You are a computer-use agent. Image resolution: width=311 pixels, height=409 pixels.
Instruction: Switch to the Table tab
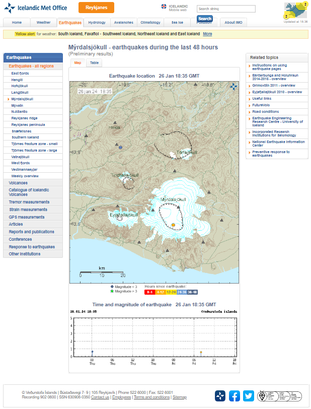pyautogui.click(x=94, y=63)
